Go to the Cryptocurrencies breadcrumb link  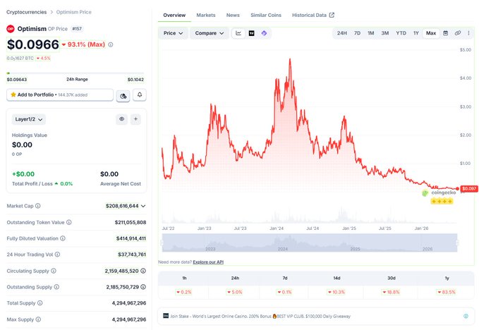point(27,12)
